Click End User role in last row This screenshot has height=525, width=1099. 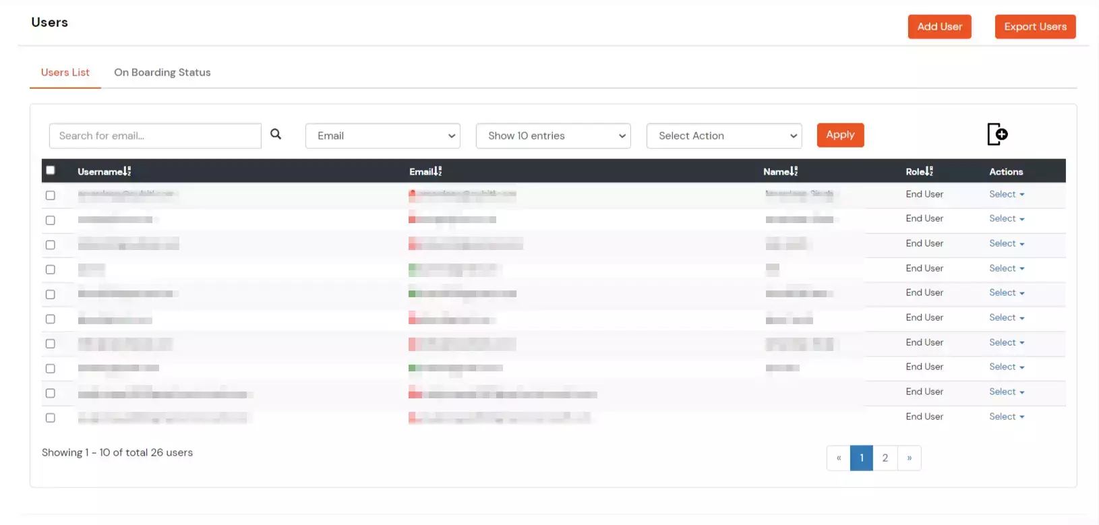(924, 416)
